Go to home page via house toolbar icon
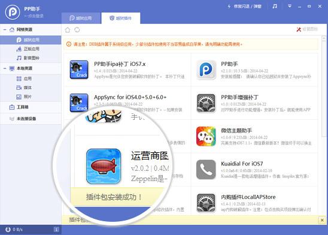 tap(68, 30)
